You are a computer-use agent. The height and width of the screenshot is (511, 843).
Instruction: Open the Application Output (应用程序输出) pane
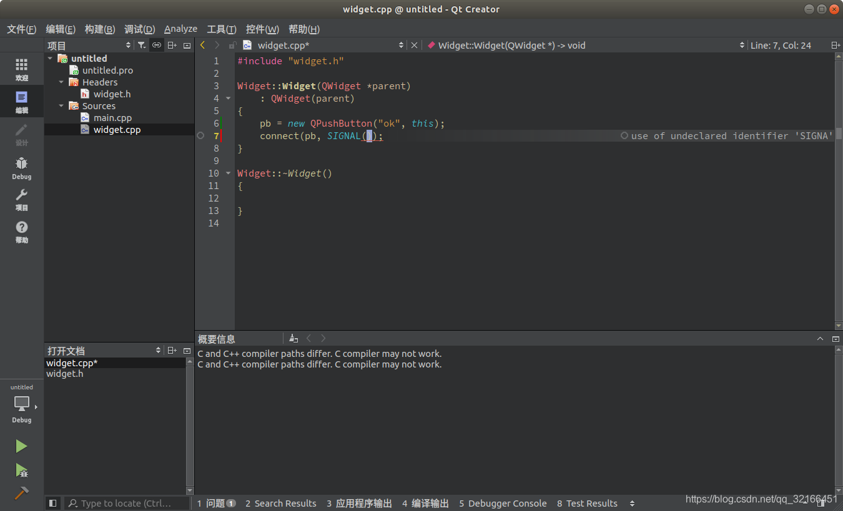[359, 503]
